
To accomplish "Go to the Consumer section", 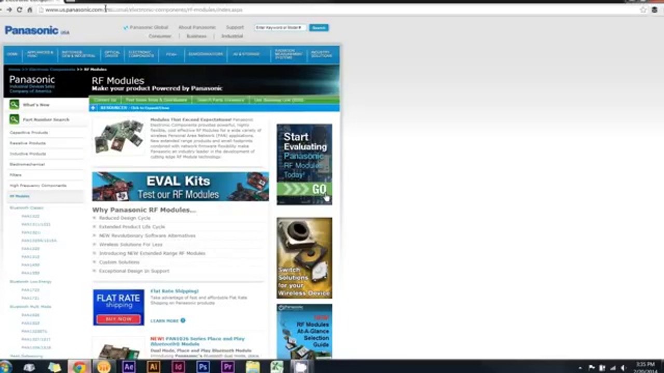I will click(x=160, y=36).
